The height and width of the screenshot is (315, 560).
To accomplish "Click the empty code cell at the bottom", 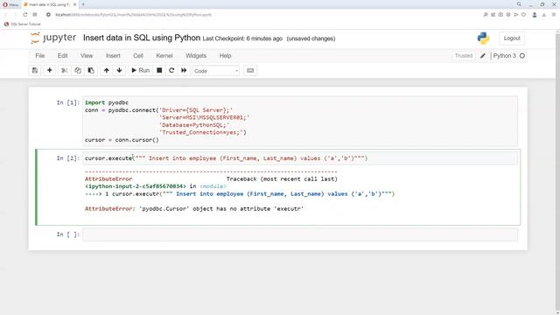I will click(x=300, y=234).
